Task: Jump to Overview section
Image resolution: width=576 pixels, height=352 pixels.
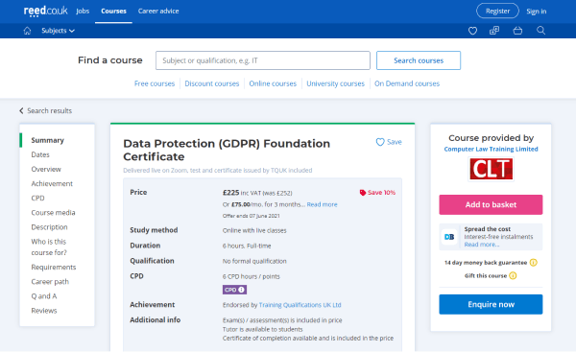Action: coord(46,169)
